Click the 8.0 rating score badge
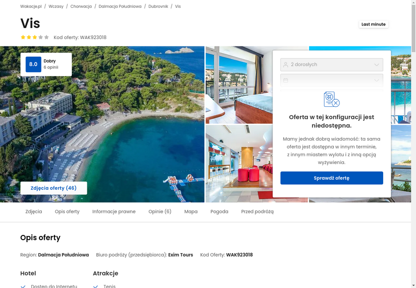 (x=33, y=64)
